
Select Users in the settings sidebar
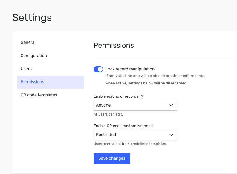(x=26, y=69)
